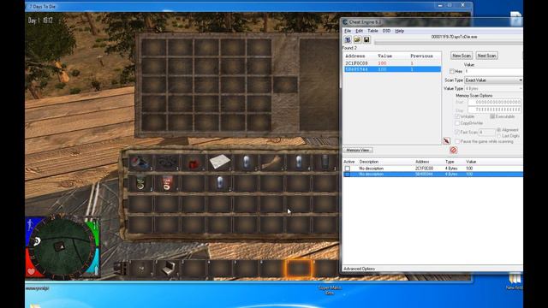Click the Fast Scan alignment number field
The height and width of the screenshot is (308, 548).
487,133
